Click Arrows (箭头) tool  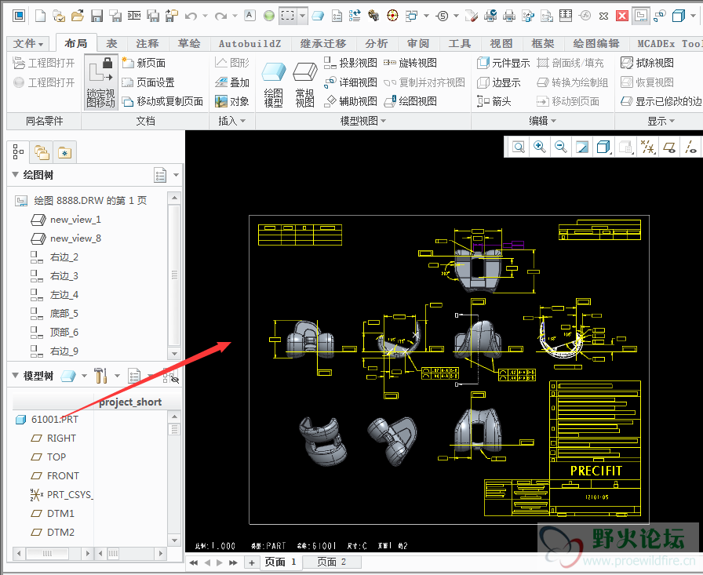tap(494, 102)
